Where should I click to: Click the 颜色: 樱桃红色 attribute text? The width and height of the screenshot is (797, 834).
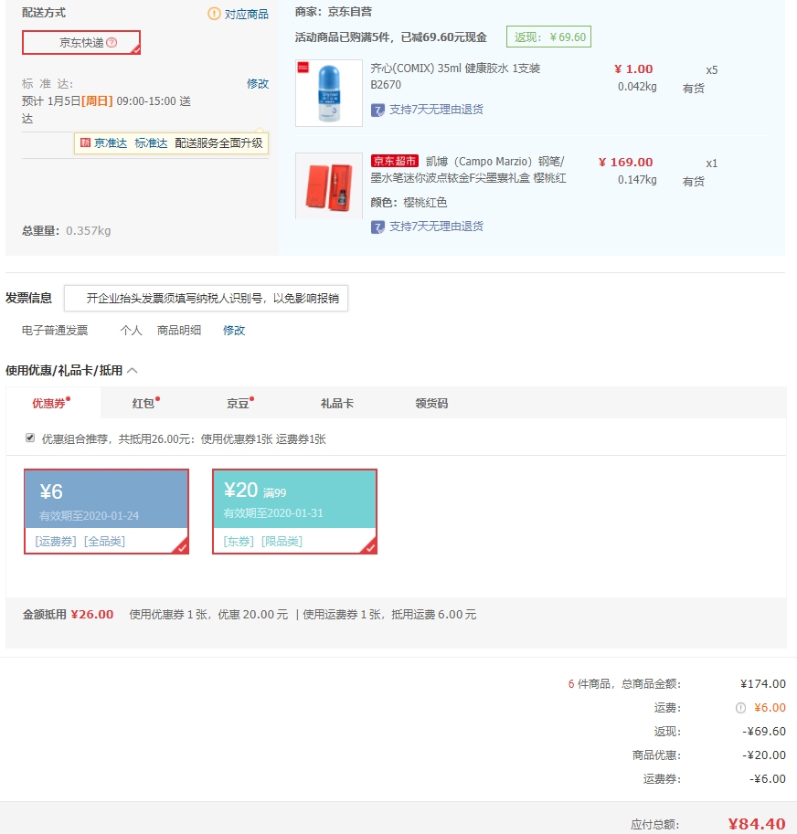(x=409, y=203)
